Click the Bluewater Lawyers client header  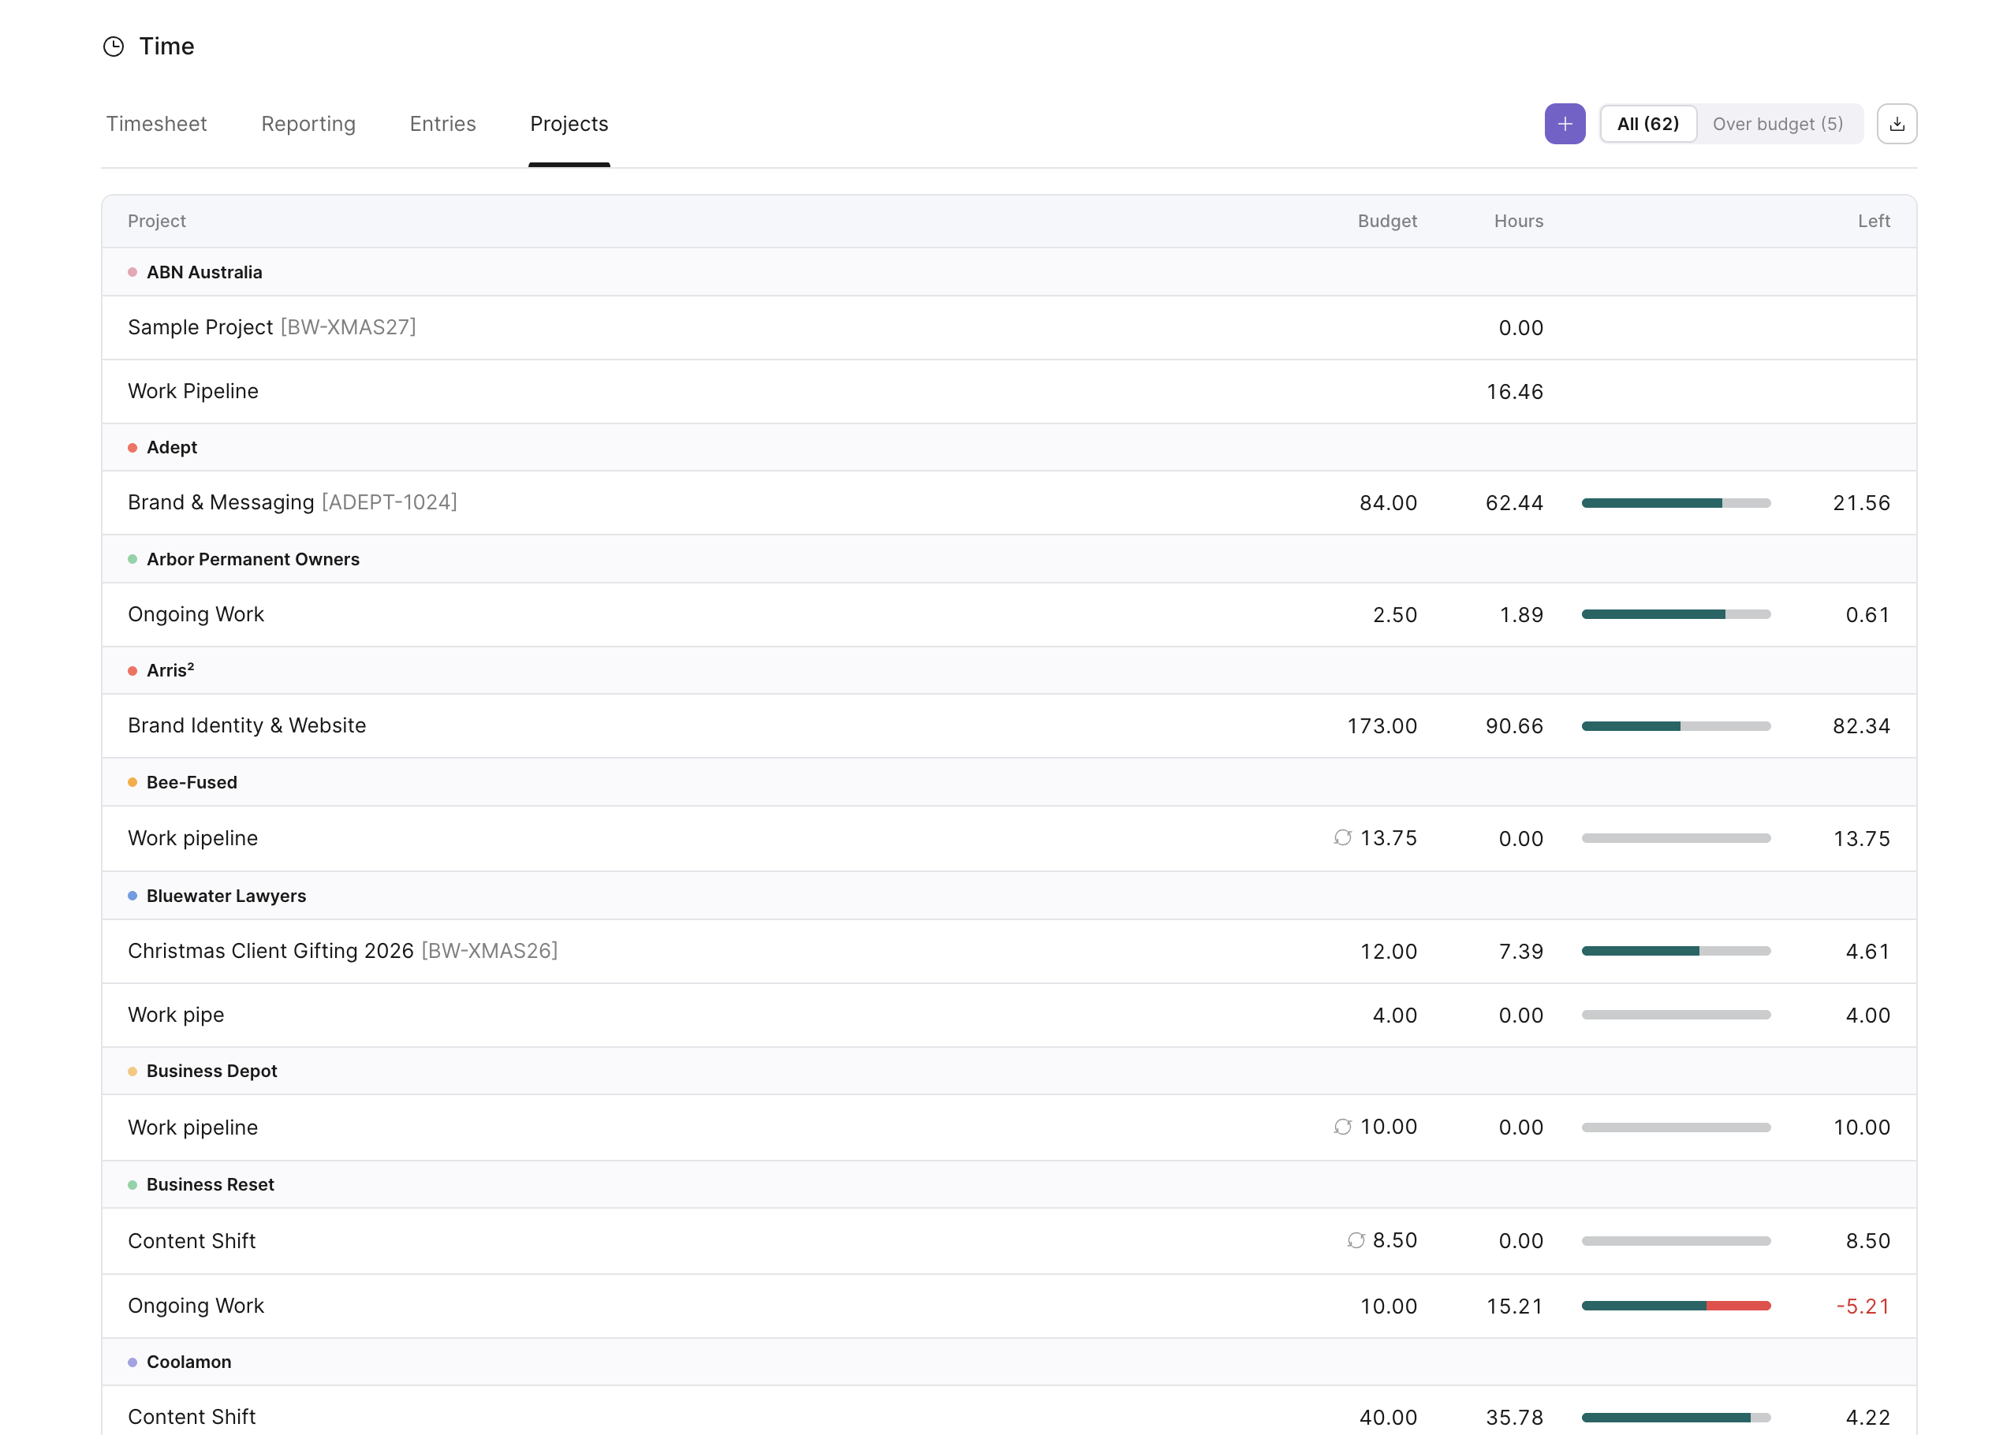1009,896
